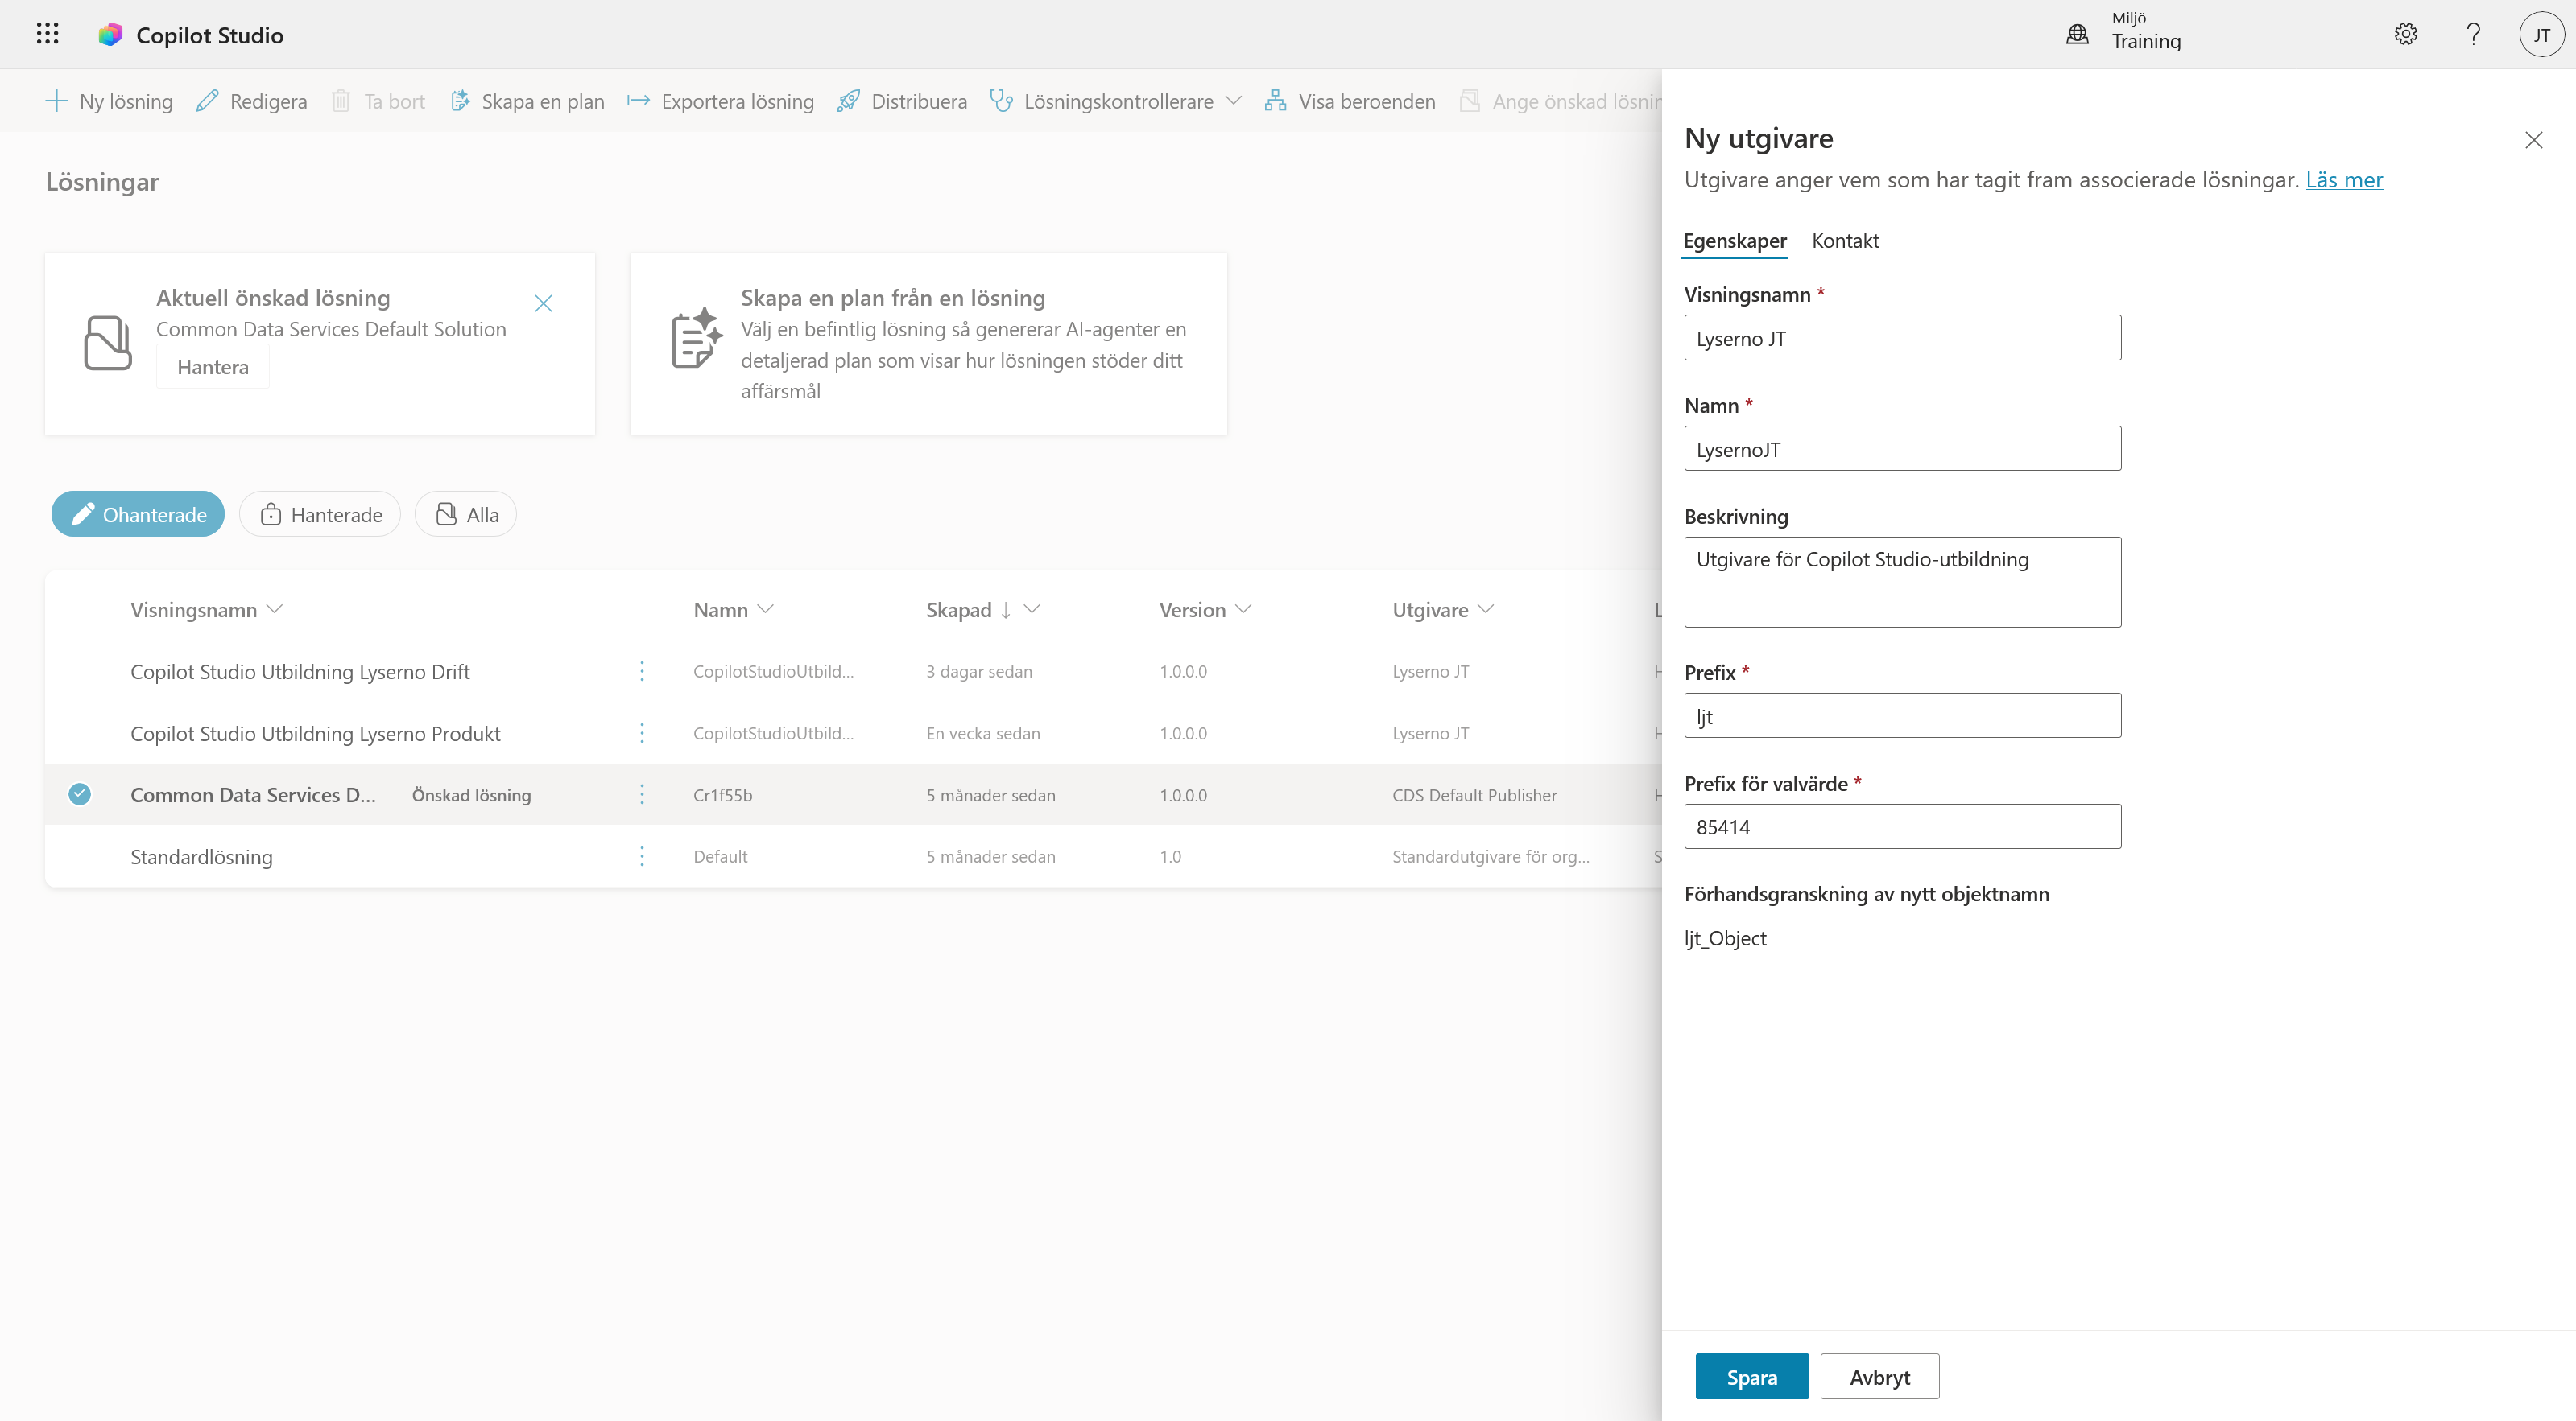
Task: Open the Läs mer link
Action: point(2344,180)
